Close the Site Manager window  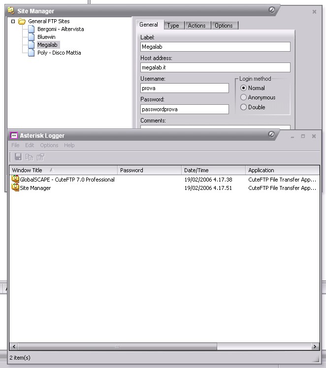[x=314, y=11]
